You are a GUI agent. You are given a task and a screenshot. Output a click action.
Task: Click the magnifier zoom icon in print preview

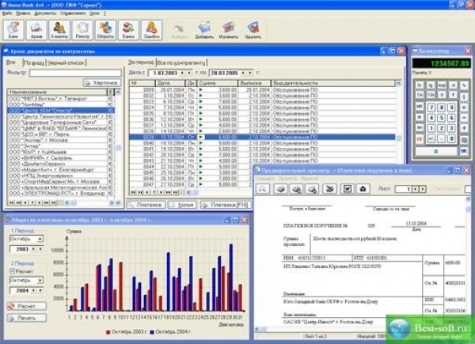coord(263,189)
